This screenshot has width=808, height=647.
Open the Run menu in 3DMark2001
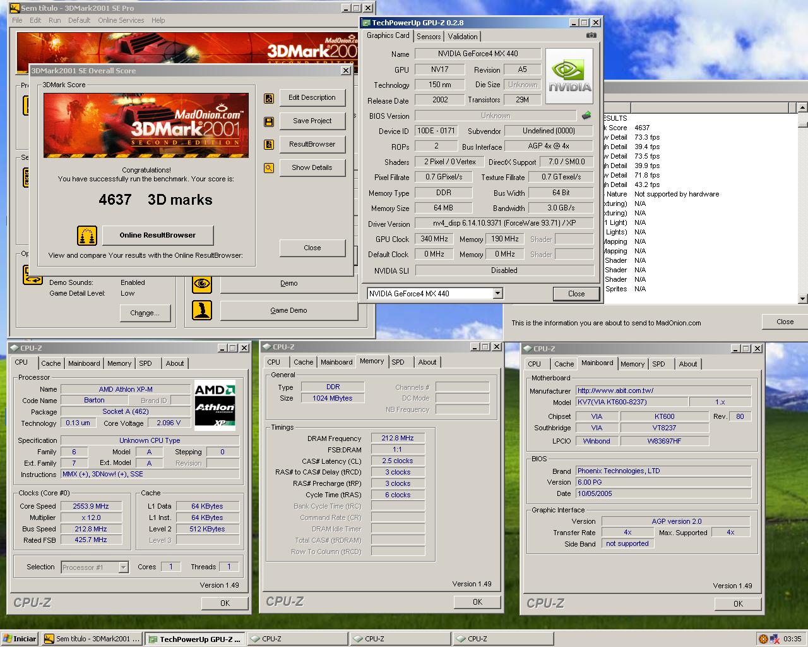pos(55,20)
